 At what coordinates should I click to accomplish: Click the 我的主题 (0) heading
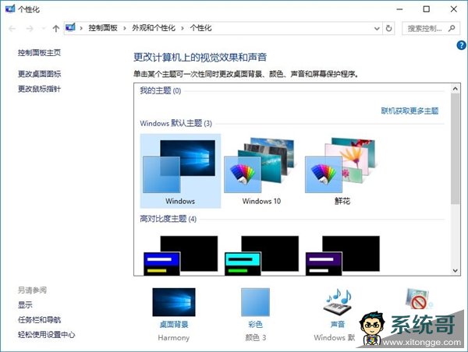tap(160, 90)
